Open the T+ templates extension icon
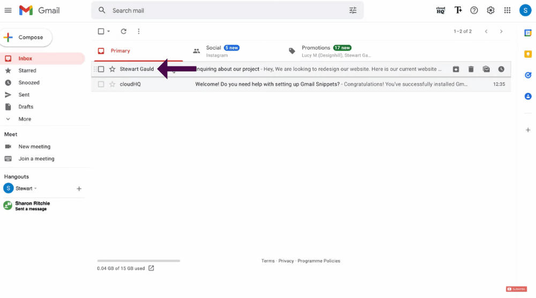Image resolution: width=536 pixels, height=298 pixels. pos(458,10)
